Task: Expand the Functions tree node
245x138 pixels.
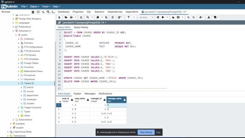Action: point(19,67)
